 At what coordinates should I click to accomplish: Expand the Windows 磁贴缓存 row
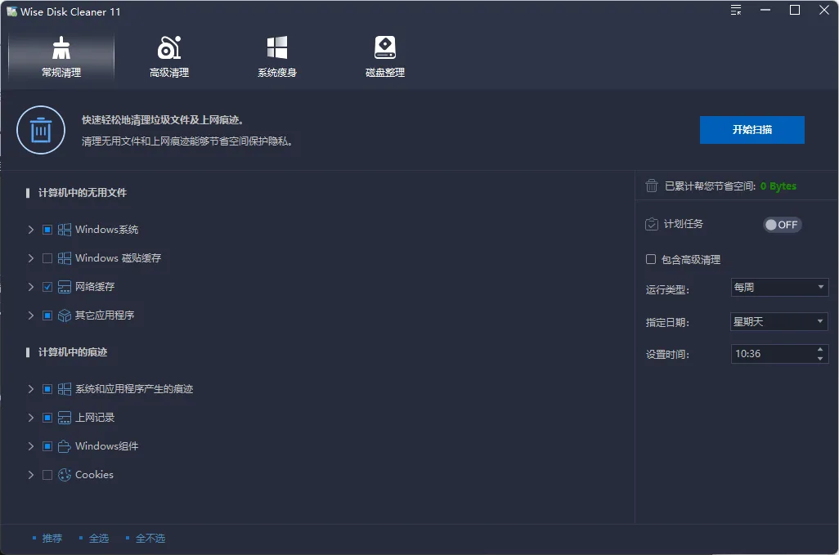click(30, 258)
